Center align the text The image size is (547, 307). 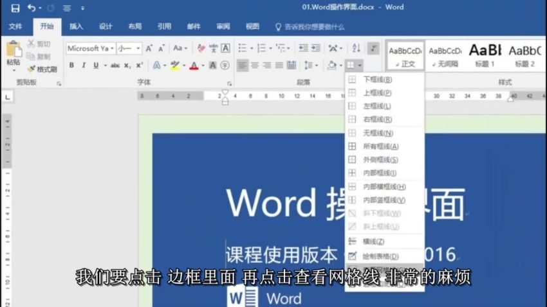[255, 65]
